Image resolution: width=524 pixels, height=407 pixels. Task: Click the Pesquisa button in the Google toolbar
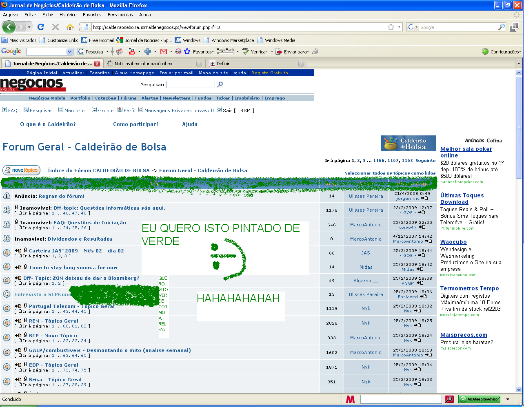[91, 51]
